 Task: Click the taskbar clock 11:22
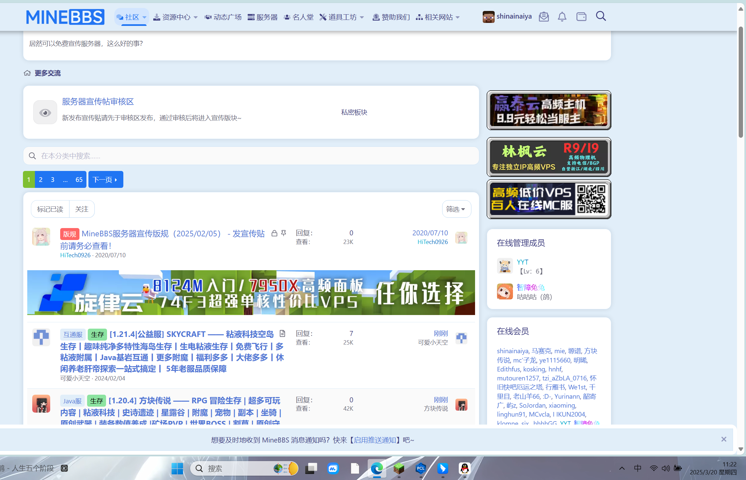tap(729, 464)
